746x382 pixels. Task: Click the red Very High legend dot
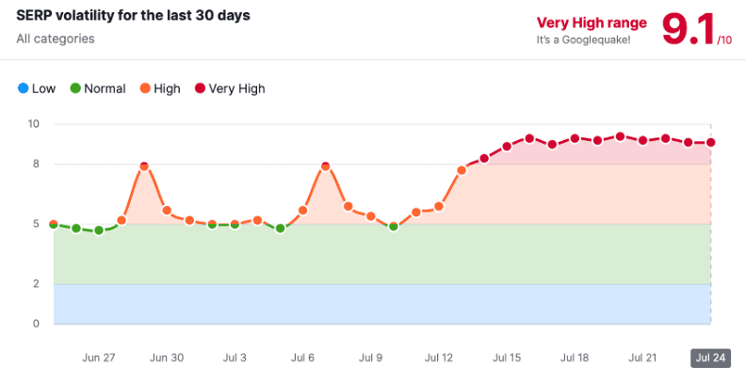(201, 88)
